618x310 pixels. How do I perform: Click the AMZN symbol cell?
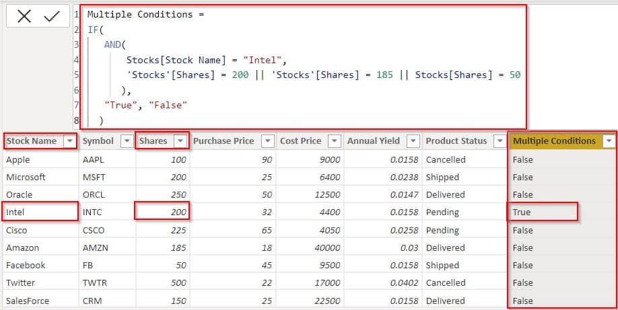click(108, 247)
